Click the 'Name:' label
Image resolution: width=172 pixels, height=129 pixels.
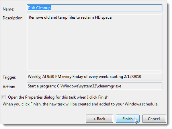[8, 9]
